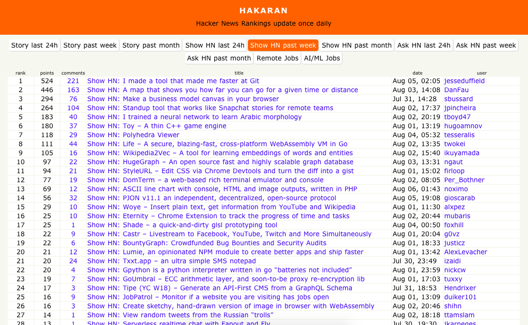View the Story past month rankings
Image resolution: width=528 pixels, height=325 pixels.
pos(150,45)
